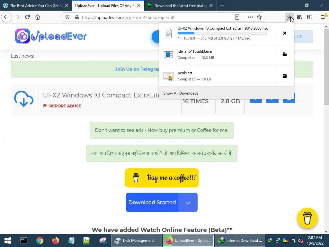This screenshot has width=329, height=247.
Task: Open the Firefox home page
Action: [x=38, y=17]
